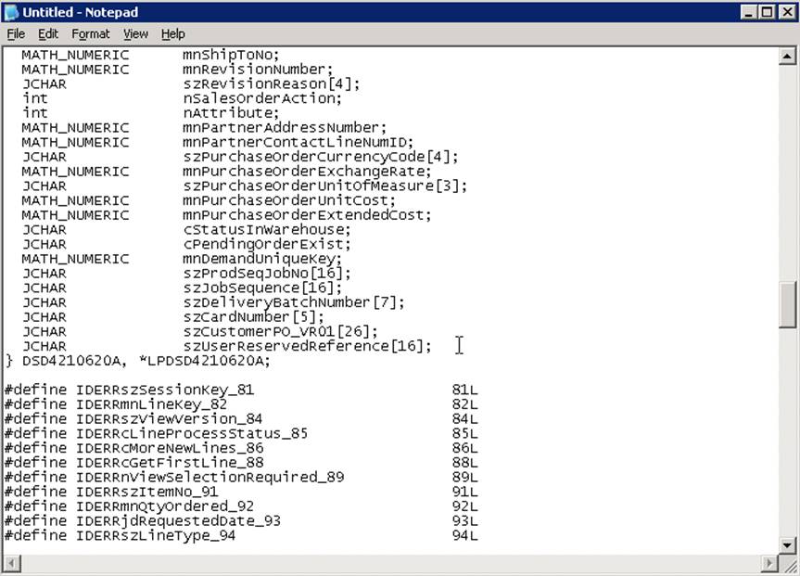Screen dimensions: 800x576
Task: Click the vertical scrollbar down arrow
Action: 787,544
